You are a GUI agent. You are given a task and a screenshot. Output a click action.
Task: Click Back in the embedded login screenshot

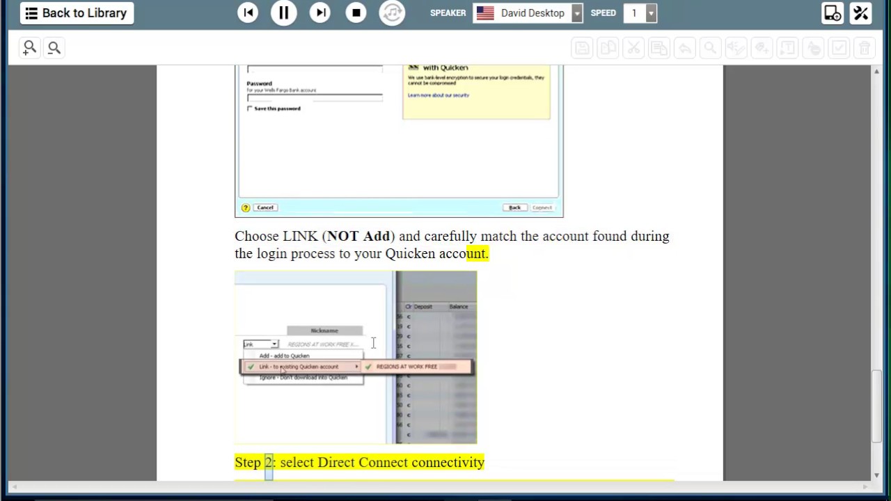pyautogui.click(x=514, y=207)
